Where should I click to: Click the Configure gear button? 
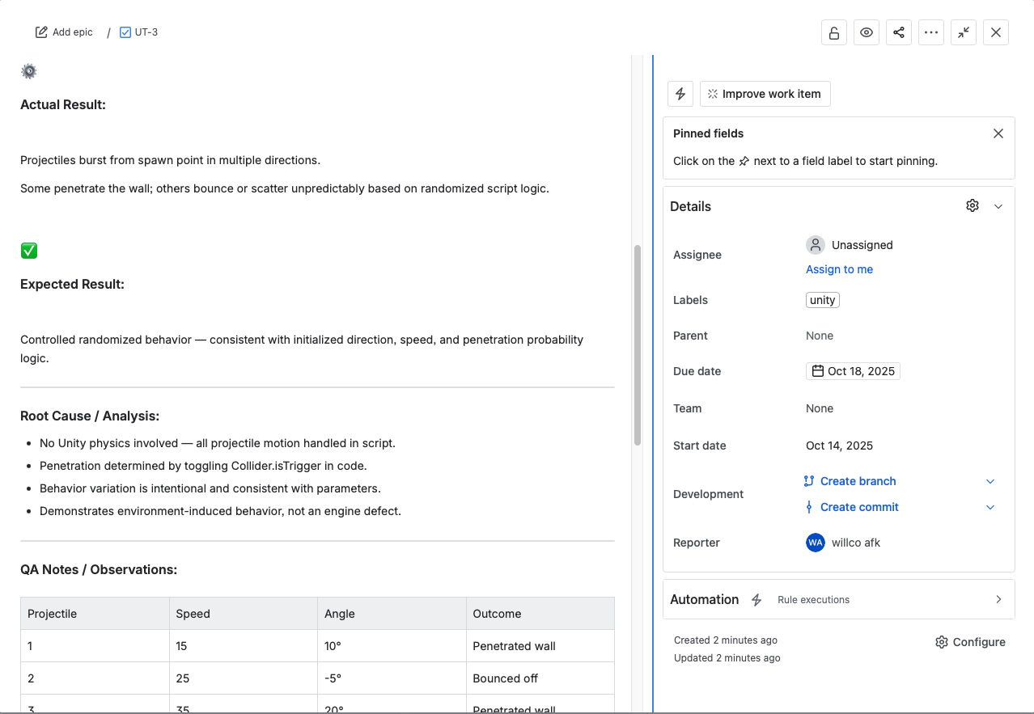pyautogui.click(x=970, y=642)
